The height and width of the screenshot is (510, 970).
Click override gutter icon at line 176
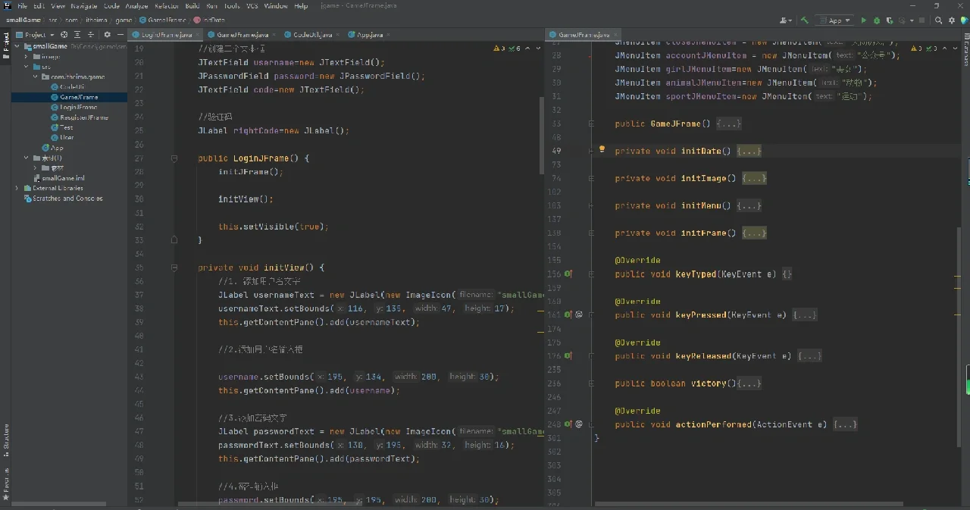point(568,355)
